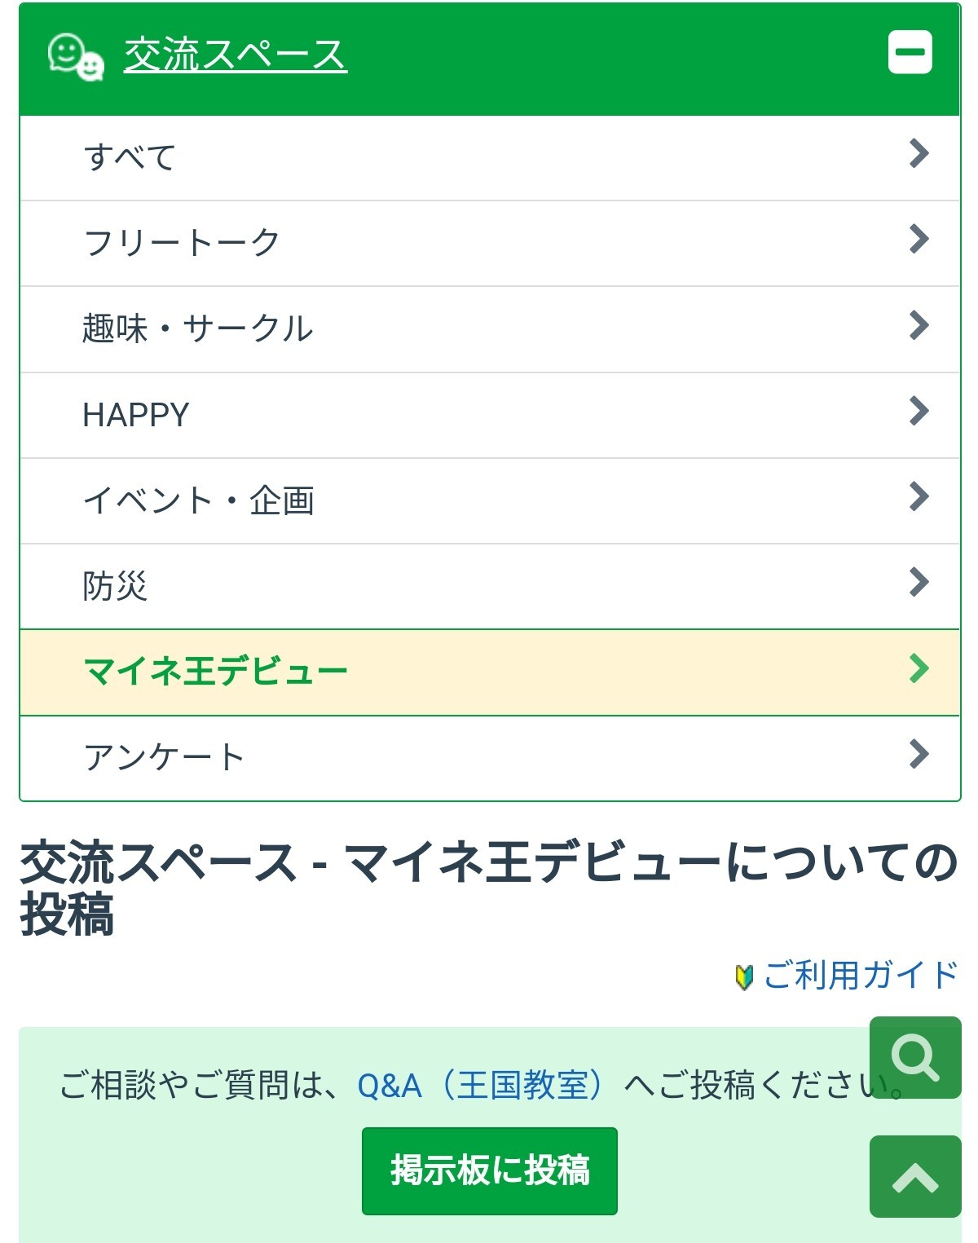Click chevron arrow on すべて row
The height and width of the screenshot is (1243, 978).
(x=919, y=153)
